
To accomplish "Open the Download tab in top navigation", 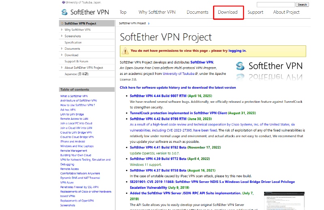I will [x=228, y=12].
